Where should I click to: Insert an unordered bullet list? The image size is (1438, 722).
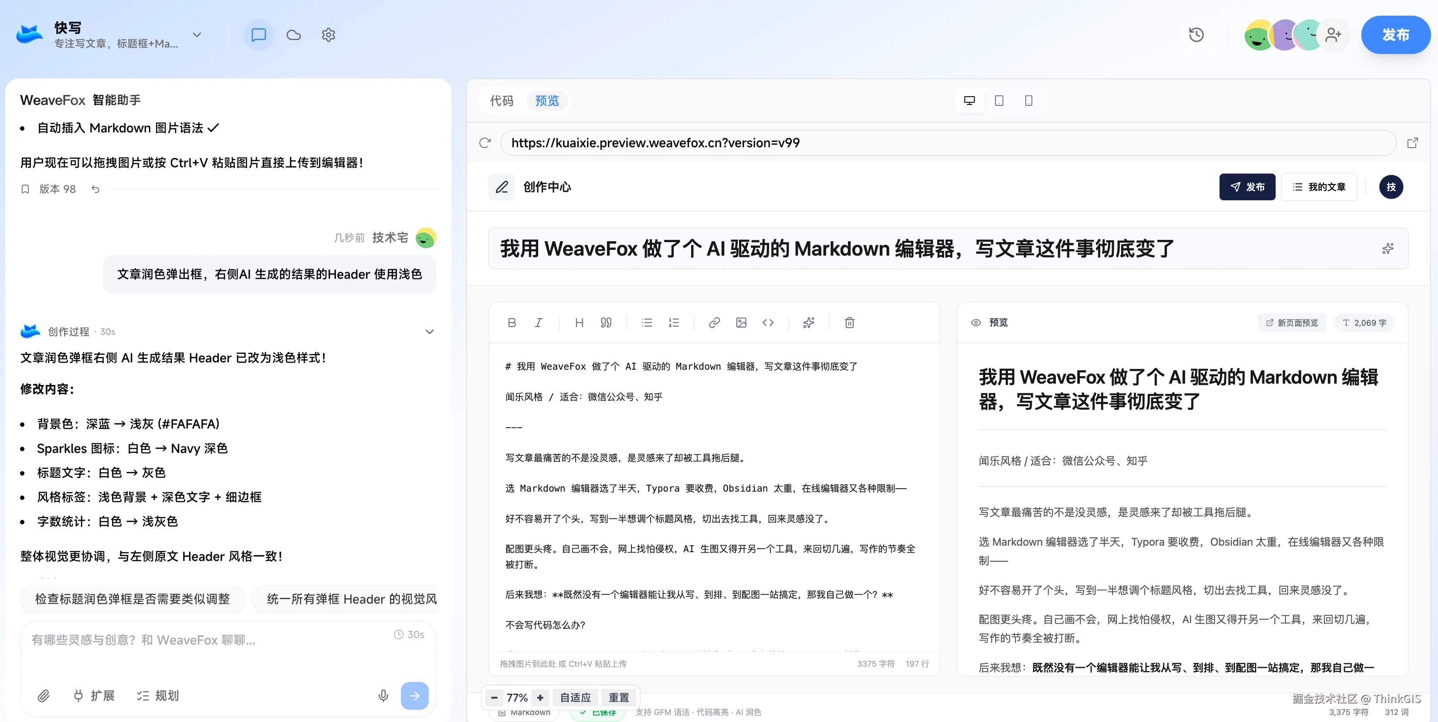[x=647, y=323]
